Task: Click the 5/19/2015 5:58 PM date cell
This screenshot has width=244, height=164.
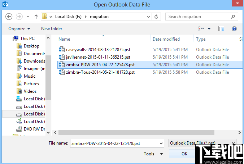Action: pyautogui.click(x=170, y=72)
